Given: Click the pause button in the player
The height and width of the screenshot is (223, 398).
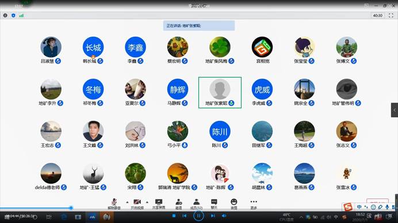Looking at the screenshot, I should tap(198, 216).
